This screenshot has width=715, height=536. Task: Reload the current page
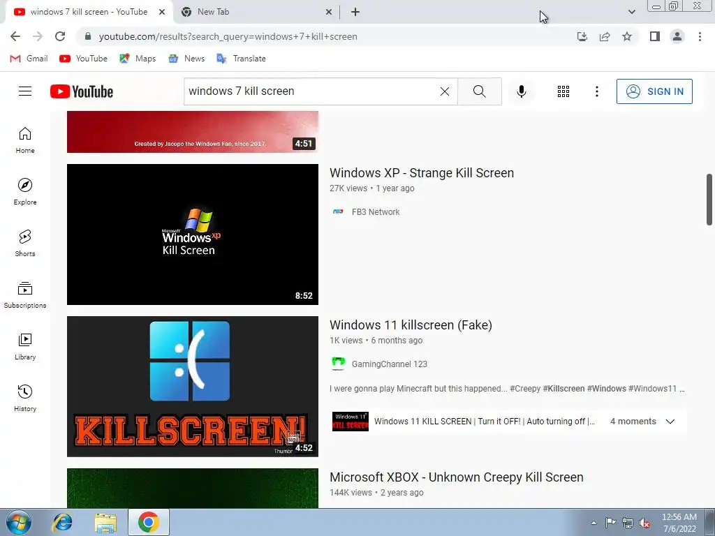(x=60, y=36)
